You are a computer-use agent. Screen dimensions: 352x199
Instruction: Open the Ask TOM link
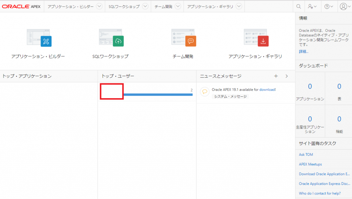(x=306, y=154)
